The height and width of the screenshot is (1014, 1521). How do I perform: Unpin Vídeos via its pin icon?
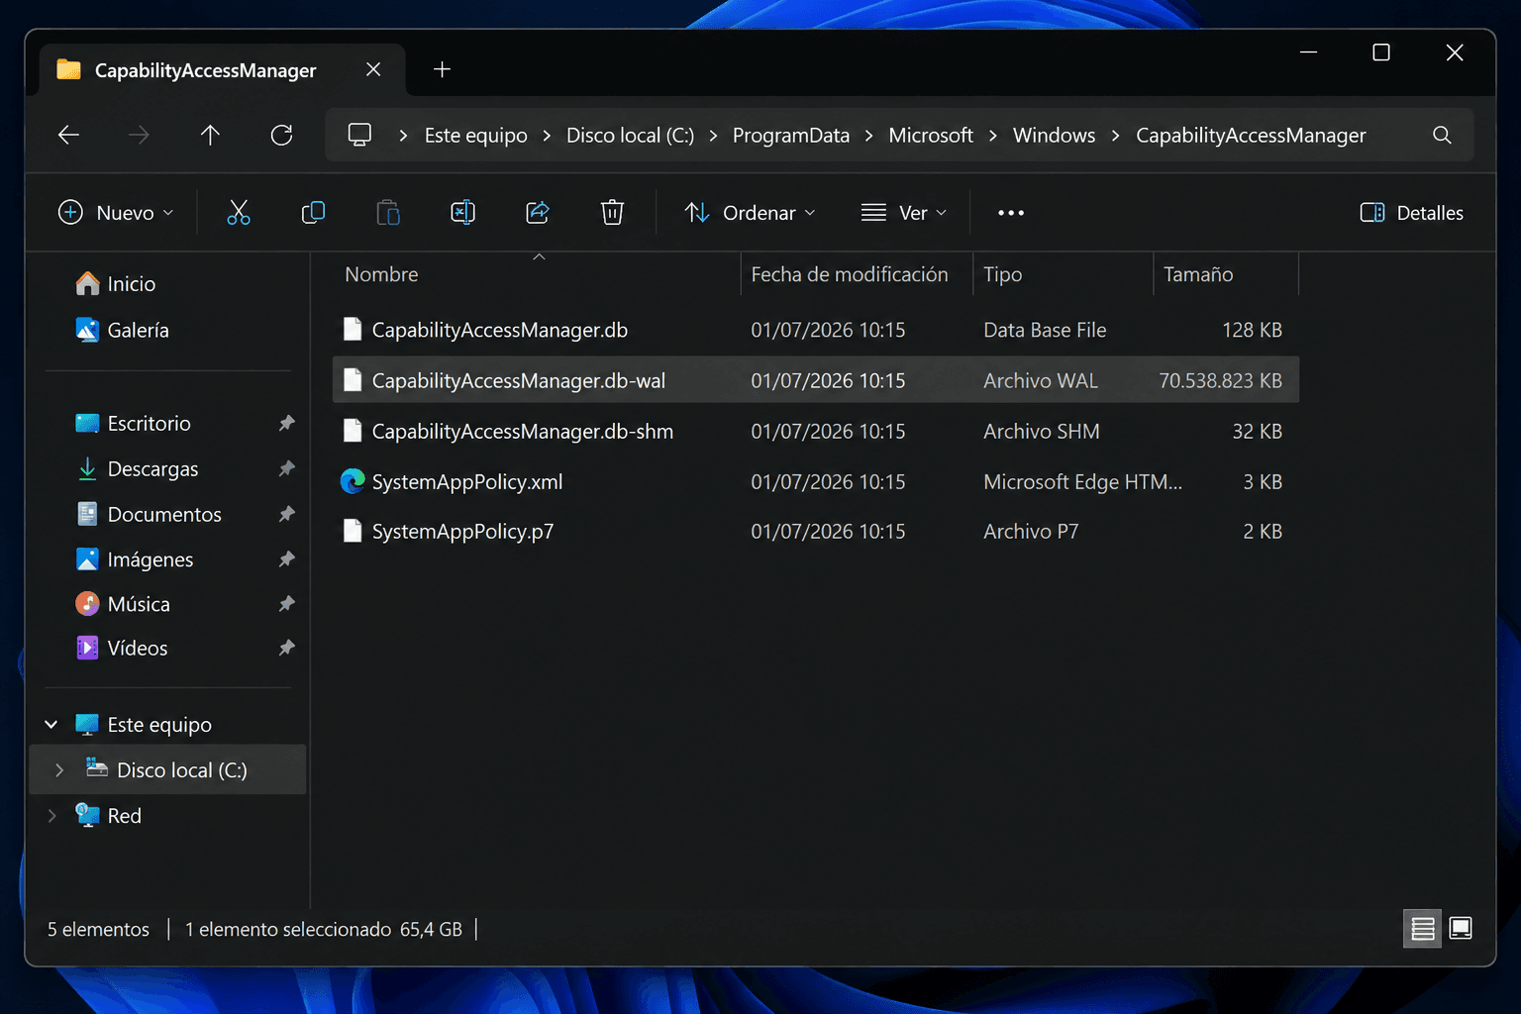[x=286, y=648]
